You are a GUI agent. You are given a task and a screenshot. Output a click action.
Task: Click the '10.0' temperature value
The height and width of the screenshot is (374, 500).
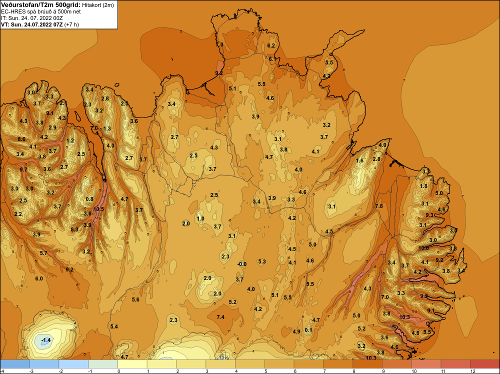tap(423, 248)
